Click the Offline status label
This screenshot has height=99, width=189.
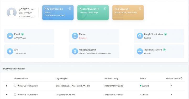145,95
